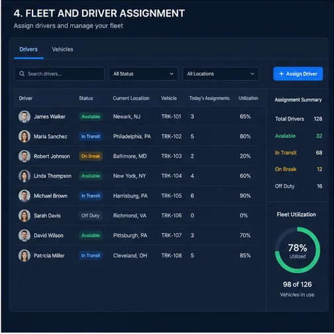Click the Baltimore, MD location cell

click(130, 156)
